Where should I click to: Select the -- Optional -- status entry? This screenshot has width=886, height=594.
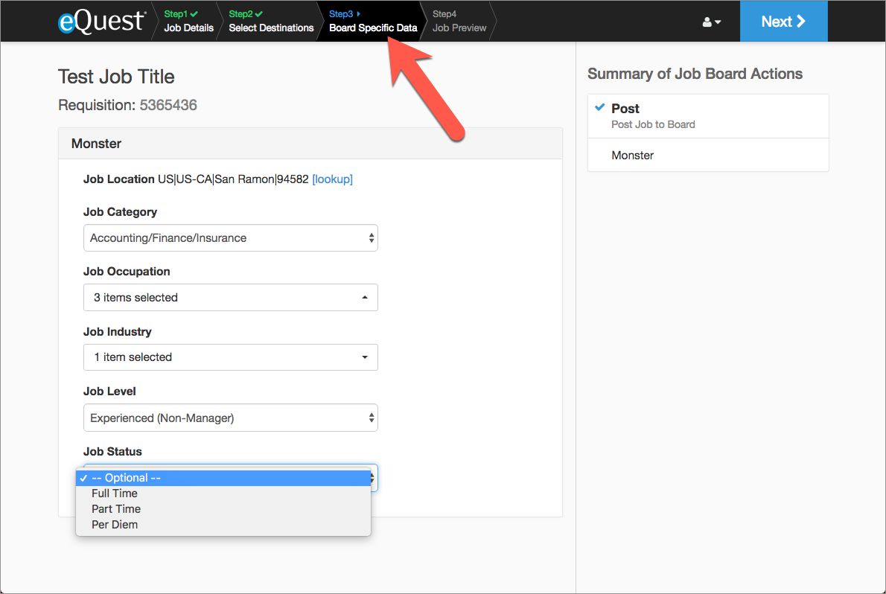(127, 478)
